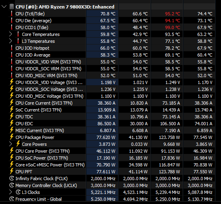Click thermometer icon beside CPU IOD Average

point(12,55)
